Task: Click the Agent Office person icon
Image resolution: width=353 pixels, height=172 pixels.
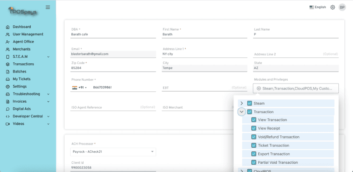Action: (x=8, y=42)
